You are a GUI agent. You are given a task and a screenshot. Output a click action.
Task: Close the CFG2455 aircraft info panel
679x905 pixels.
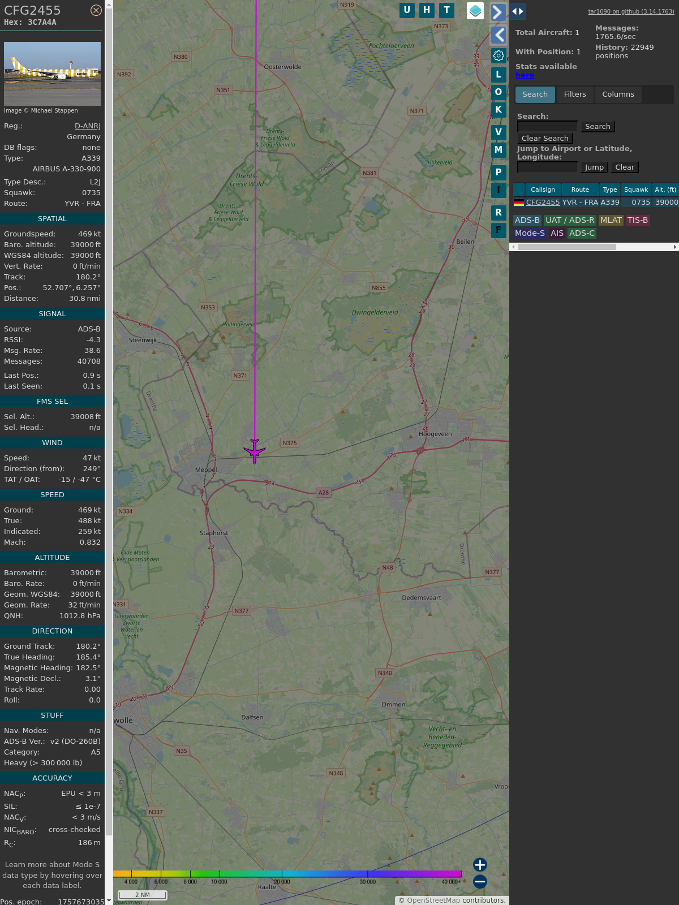point(96,10)
